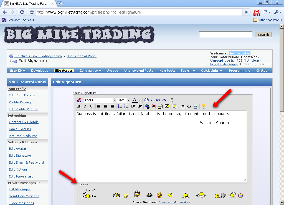This screenshot has height=205, width=284.
Task: Increase indent of the text
Action: (140, 106)
